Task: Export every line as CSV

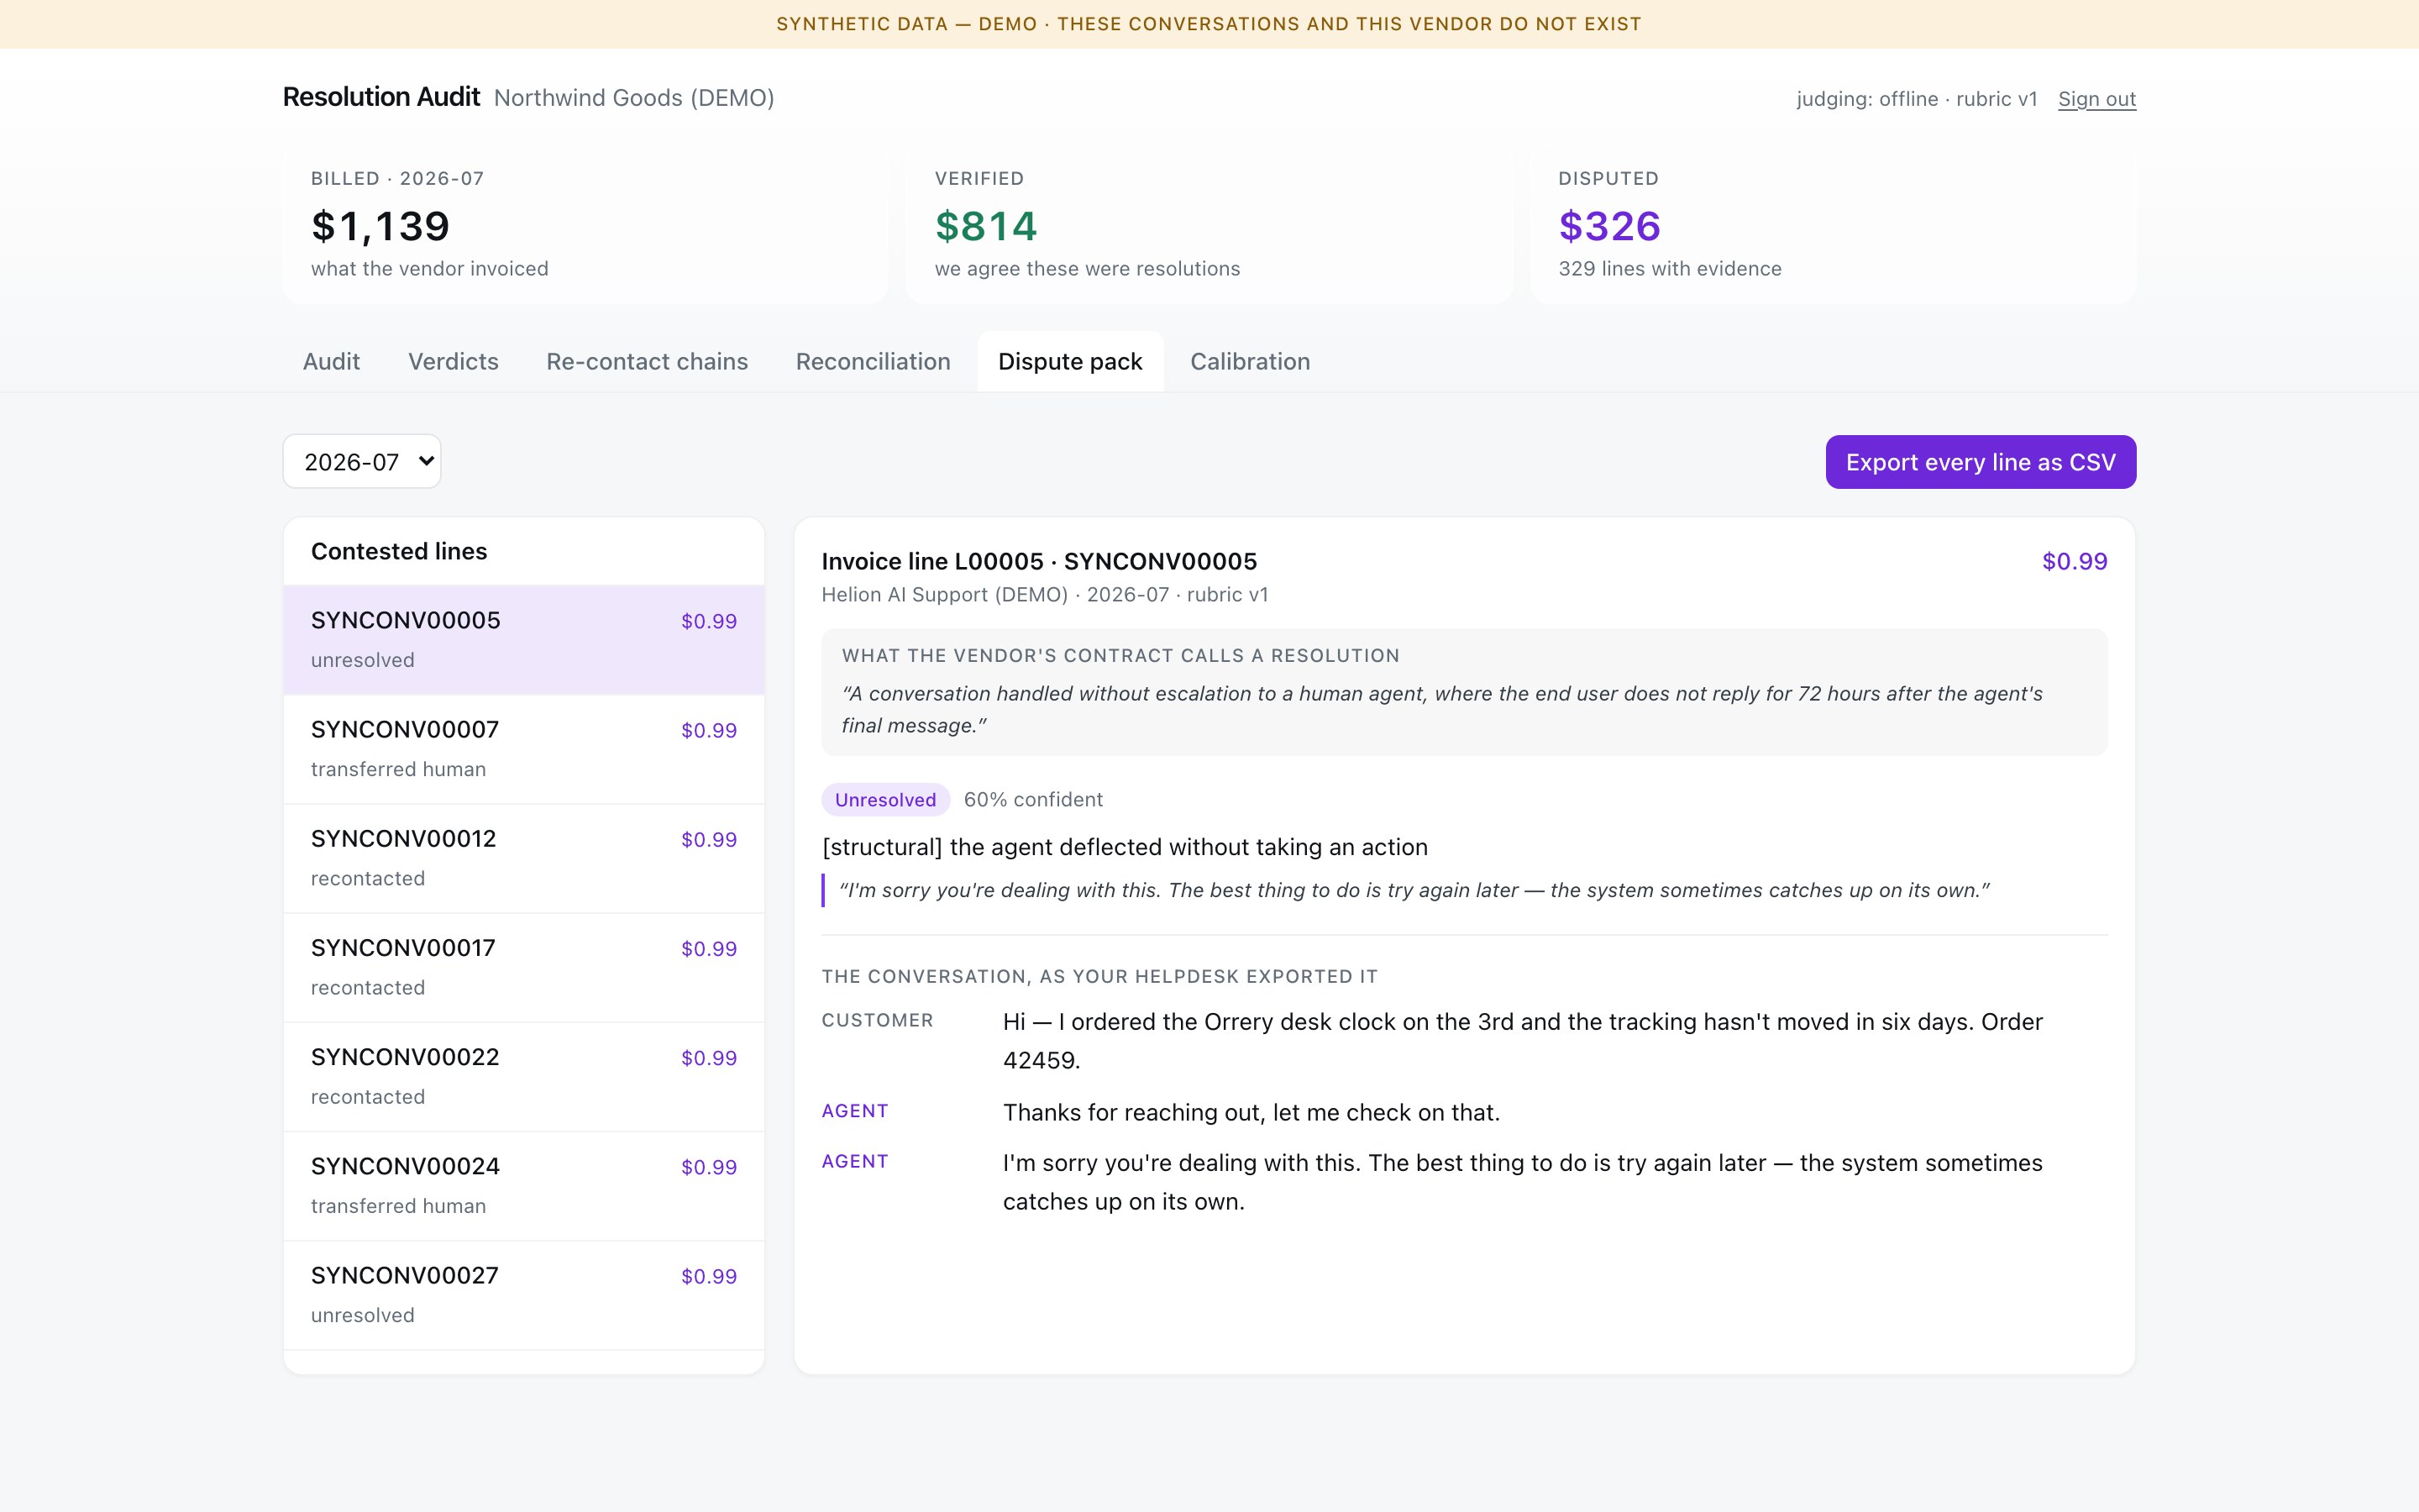Action: pyautogui.click(x=1981, y=462)
